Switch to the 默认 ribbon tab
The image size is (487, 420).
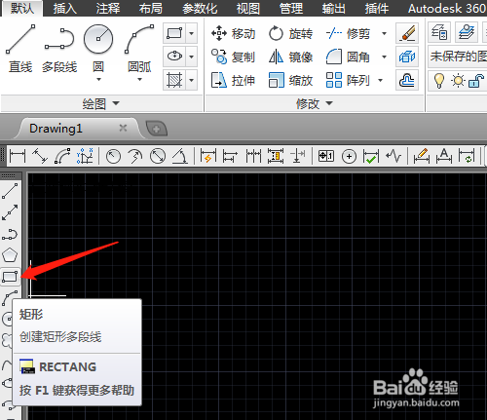22,8
